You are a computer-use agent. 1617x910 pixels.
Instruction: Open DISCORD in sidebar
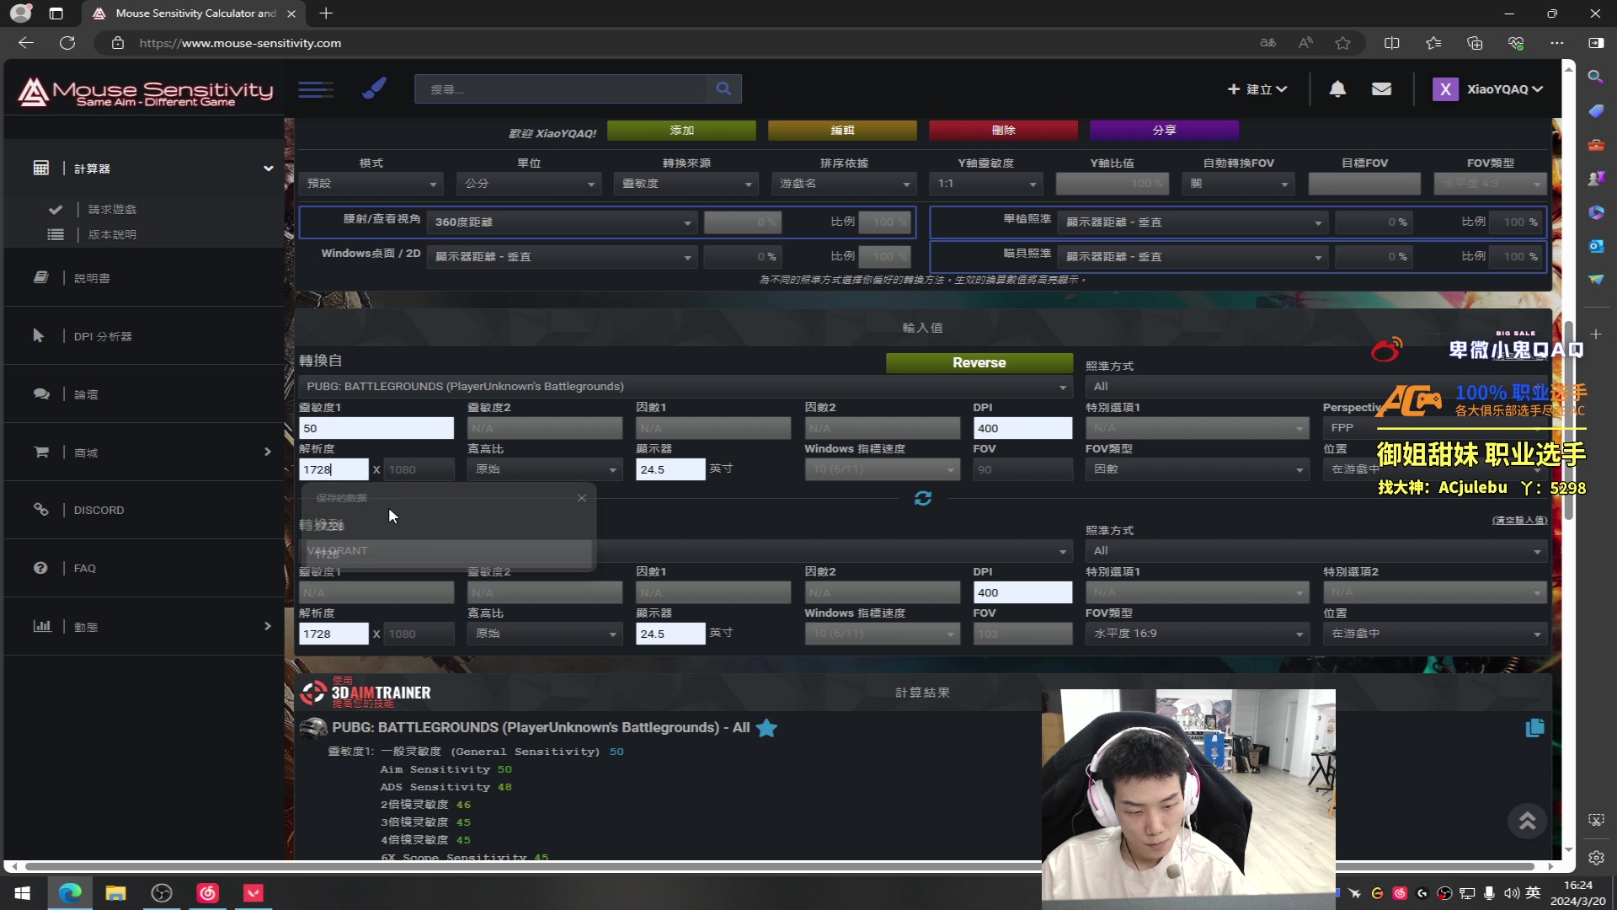99,511
